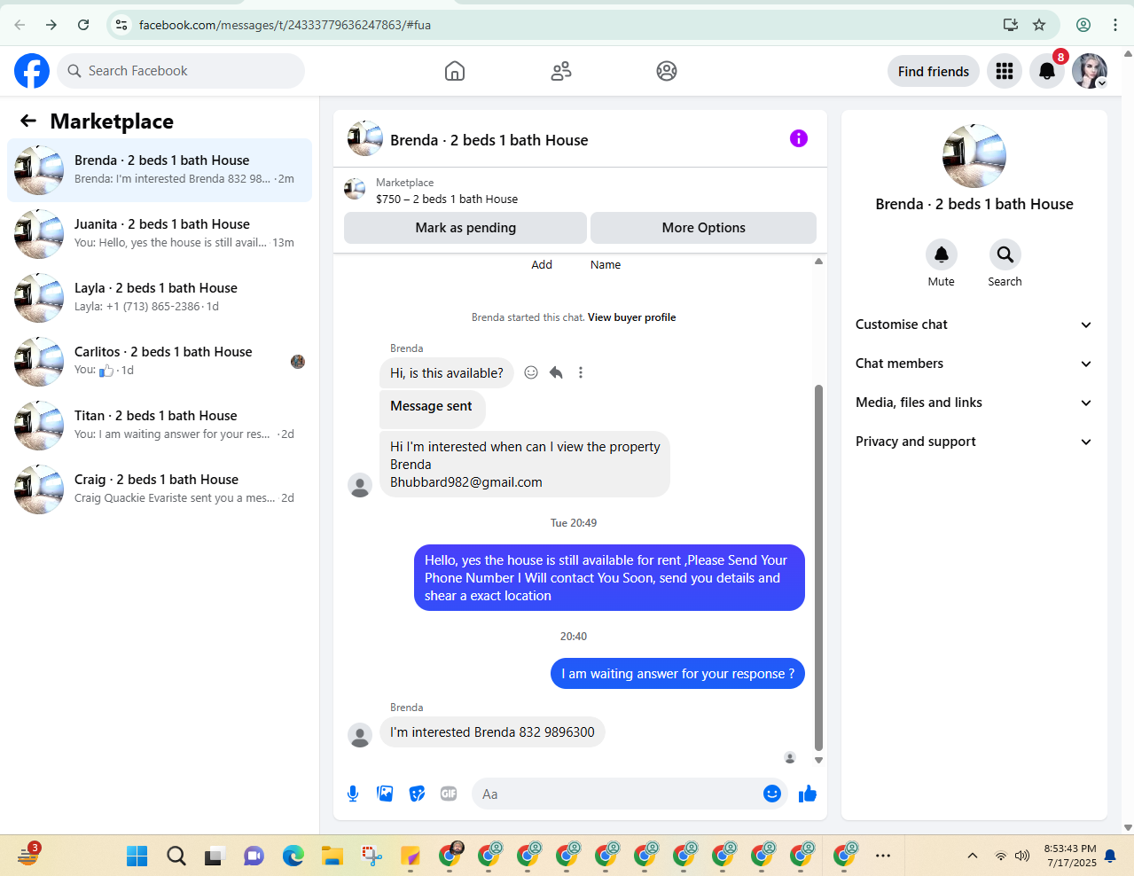Bookmark this page with the star icon
The image size is (1134, 876).
(x=1039, y=25)
